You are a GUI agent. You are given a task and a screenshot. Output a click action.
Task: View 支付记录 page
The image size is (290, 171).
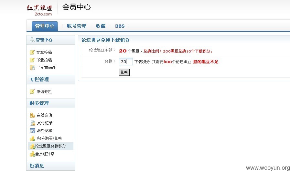click(45, 123)
